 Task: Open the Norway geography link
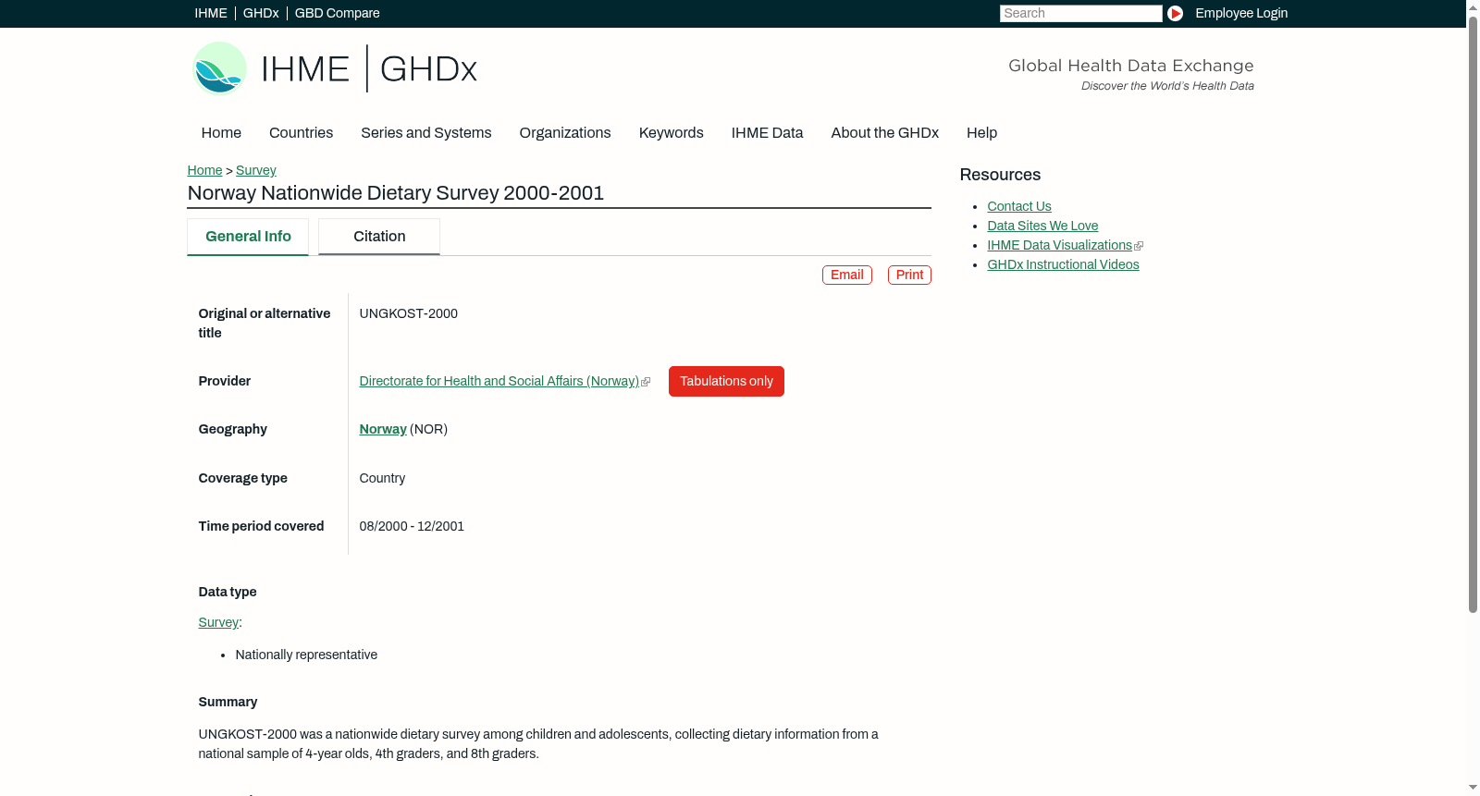tap(383, 429)
